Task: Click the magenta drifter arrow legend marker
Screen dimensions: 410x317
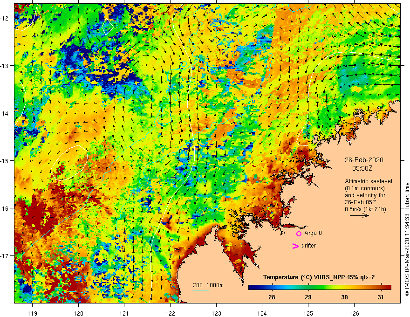Action: 295,246
